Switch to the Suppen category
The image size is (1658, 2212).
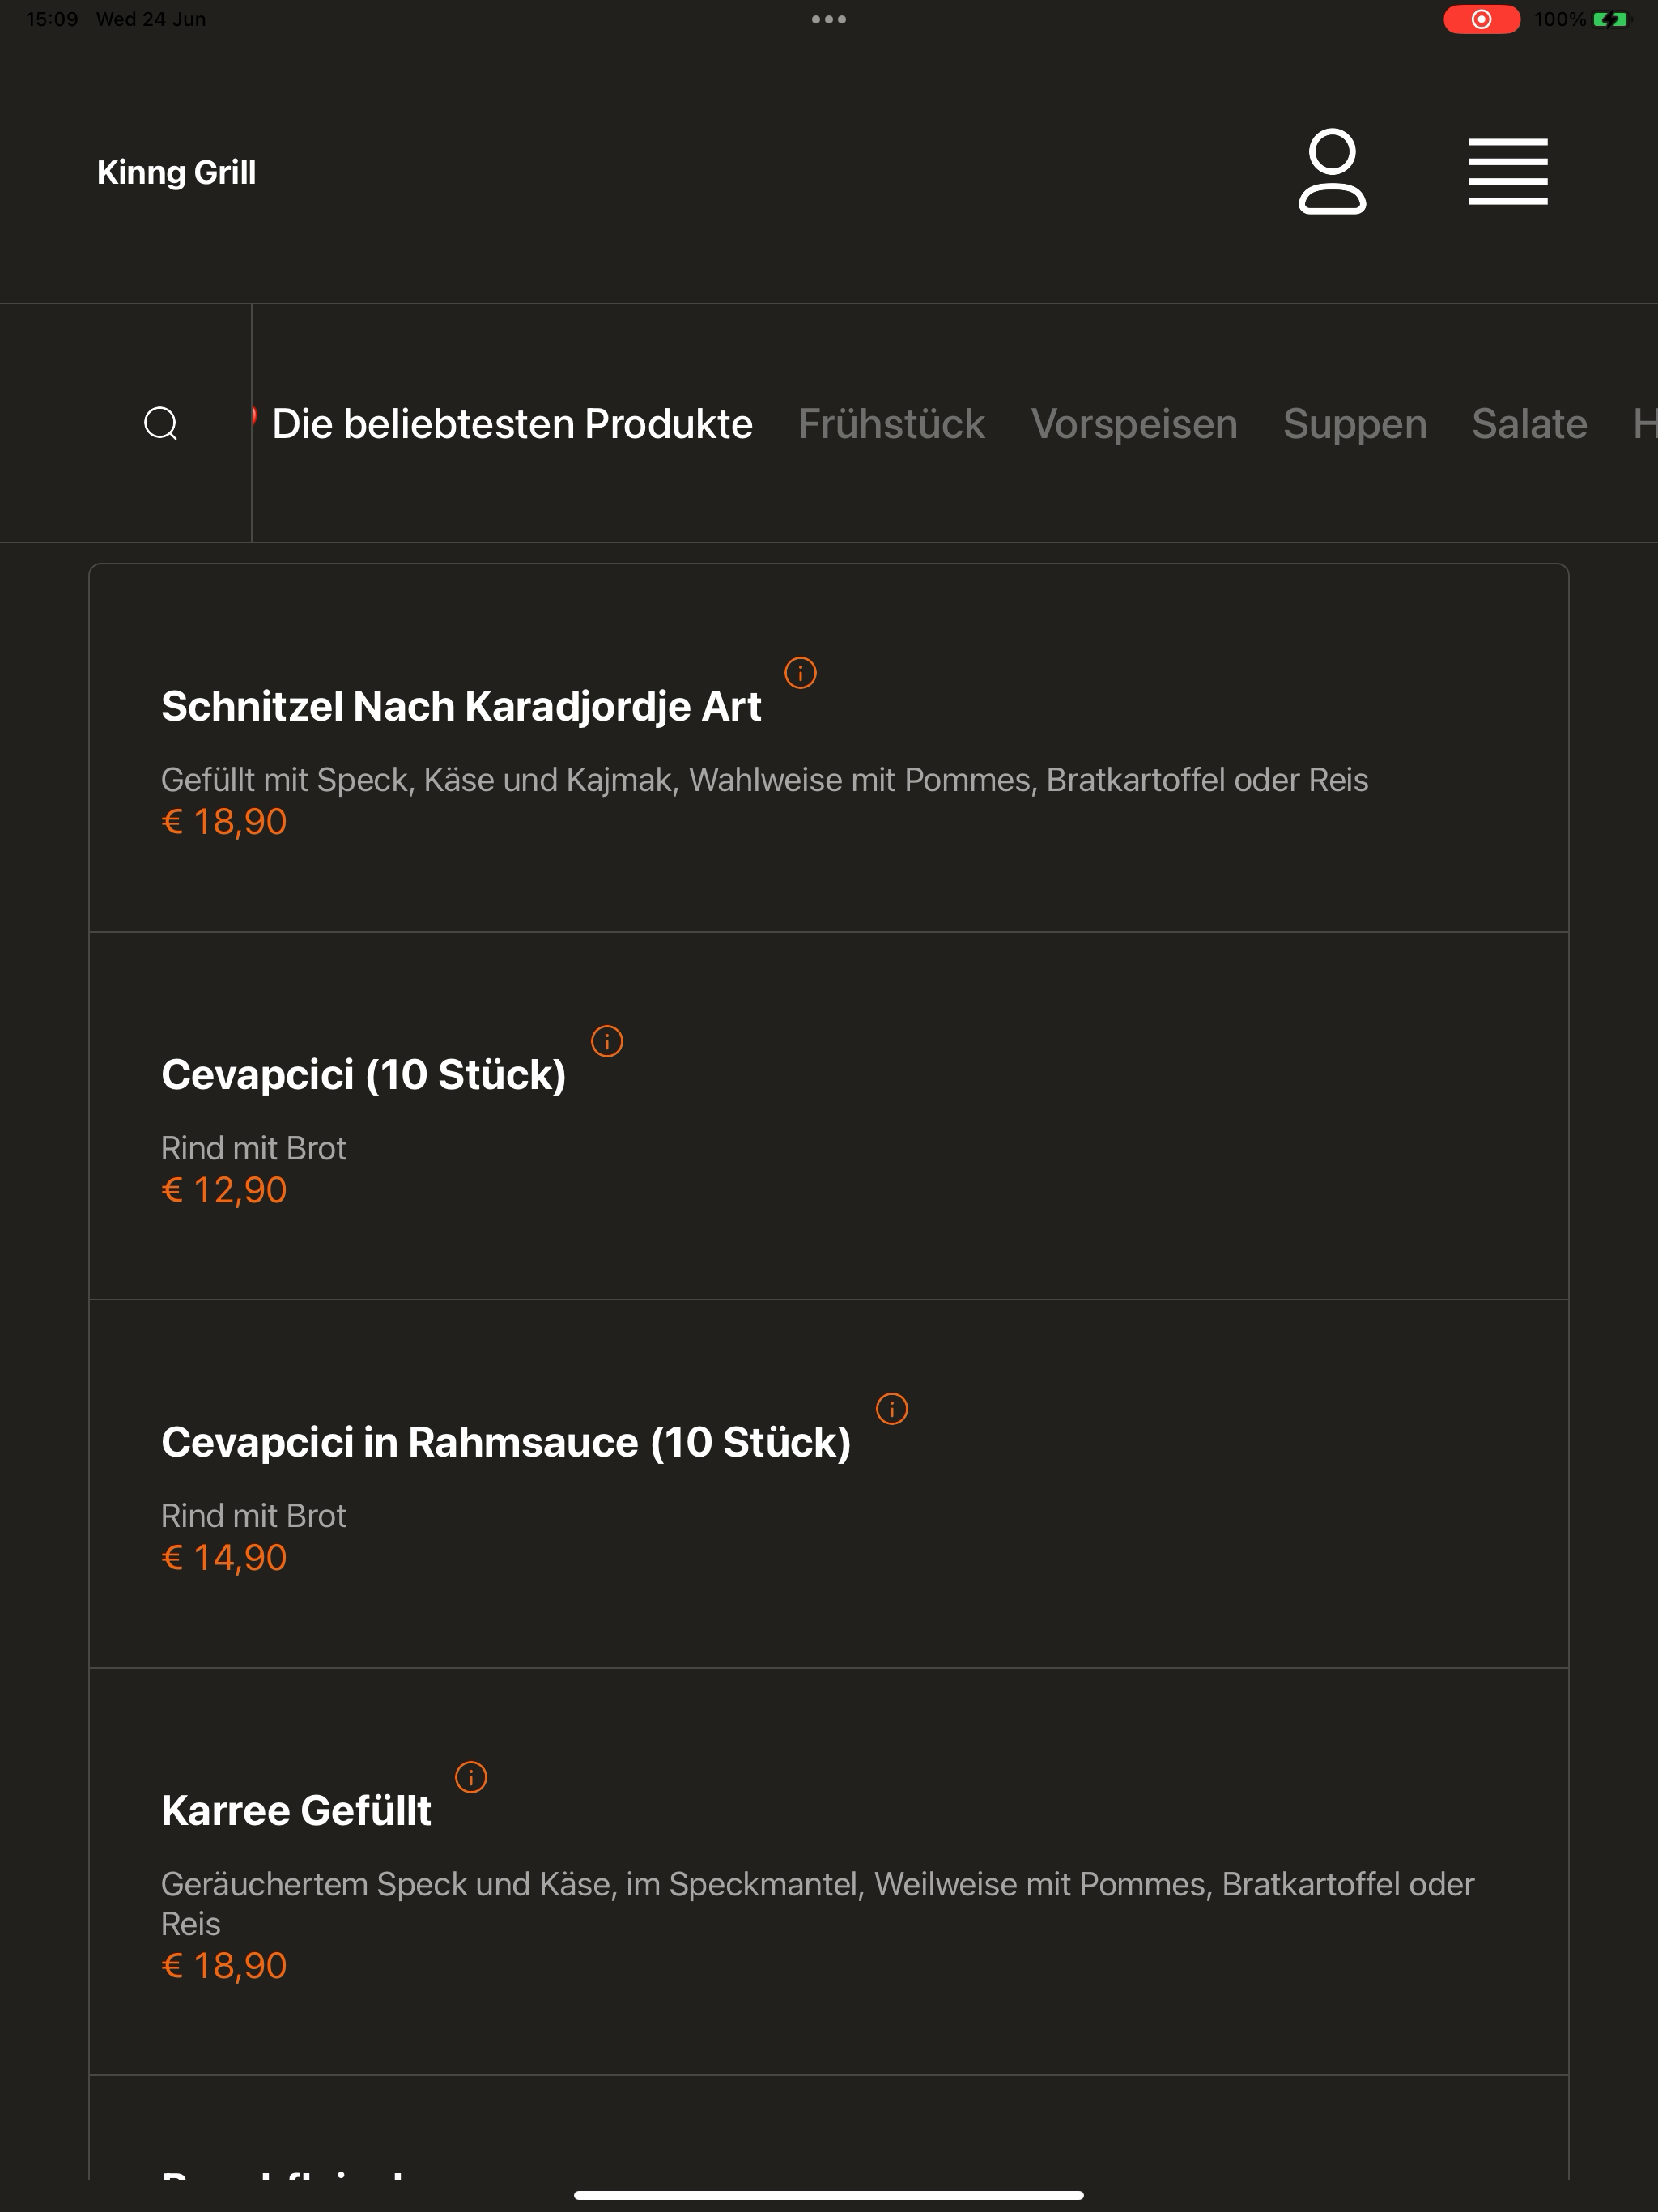click(1354, 423)
